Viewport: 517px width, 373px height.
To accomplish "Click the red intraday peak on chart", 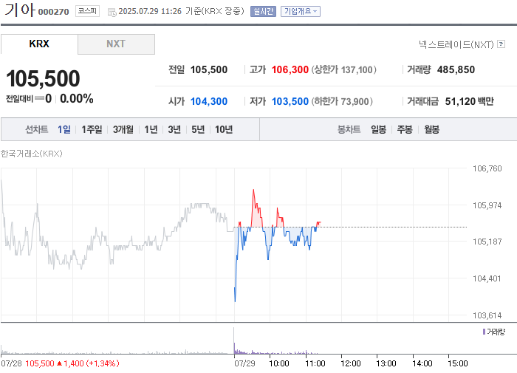I will 253,191.
